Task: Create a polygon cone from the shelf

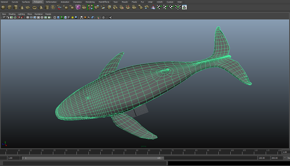Action: (x=22, y=7)
